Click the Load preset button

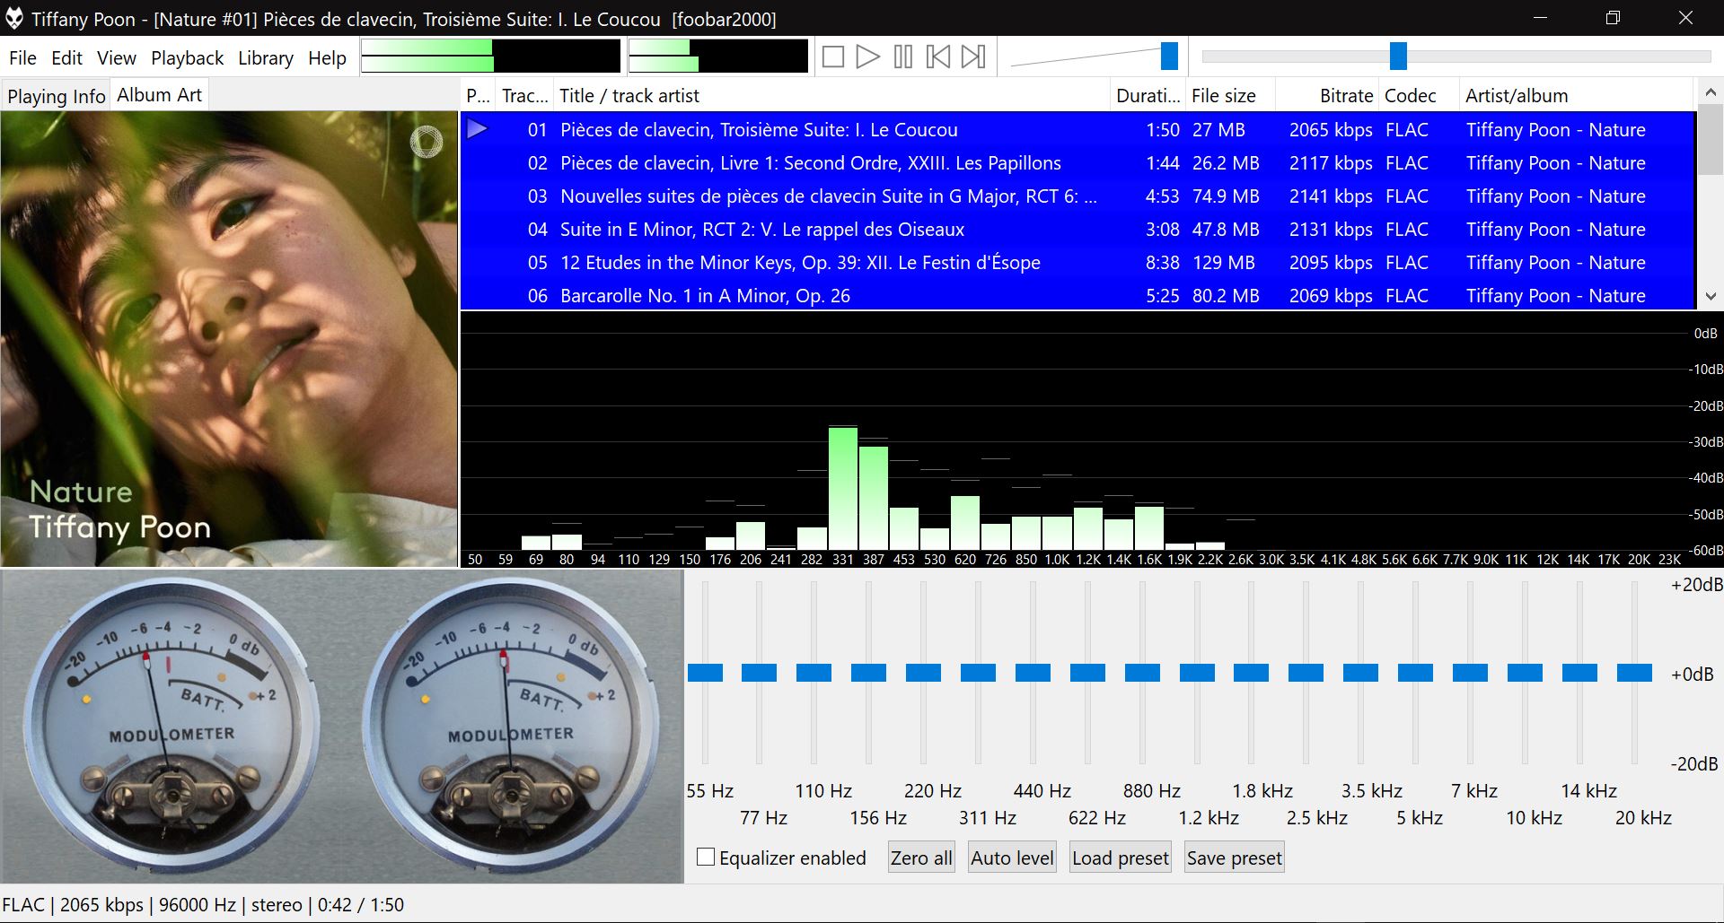pos(1120,858)
